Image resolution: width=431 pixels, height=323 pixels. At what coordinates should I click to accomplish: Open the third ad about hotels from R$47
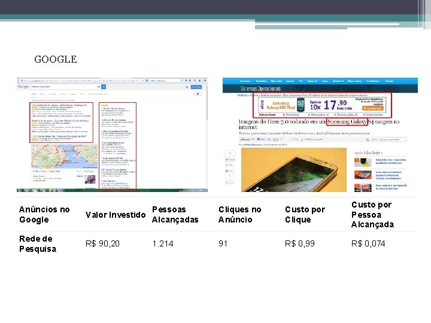pyautogui.click(x=59, y=136)
